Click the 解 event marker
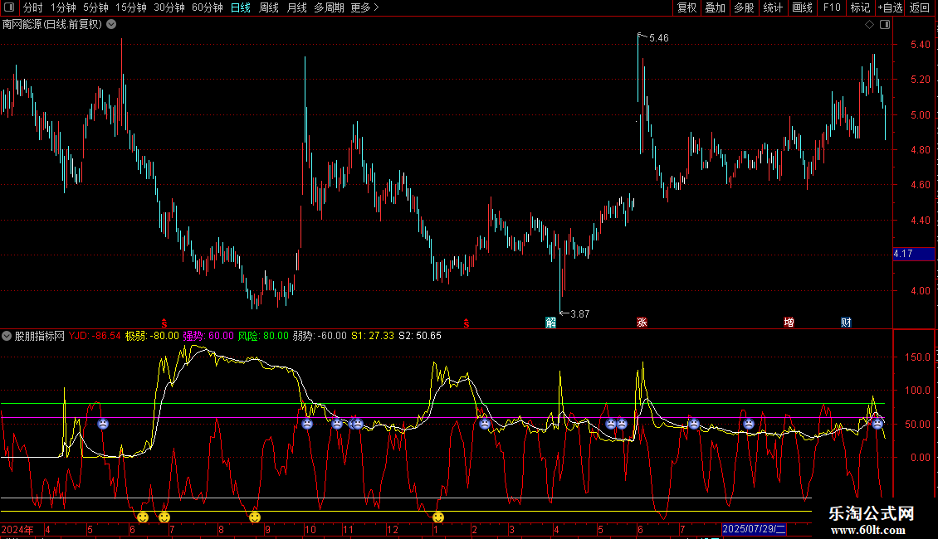Image resolution: width=938 pixels, height=539 pixels. (x=551, y=323)
